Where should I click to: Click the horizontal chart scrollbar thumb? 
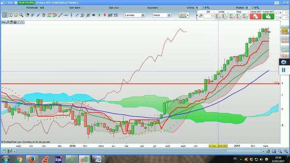pyautogui.click(x=244, y=151)
